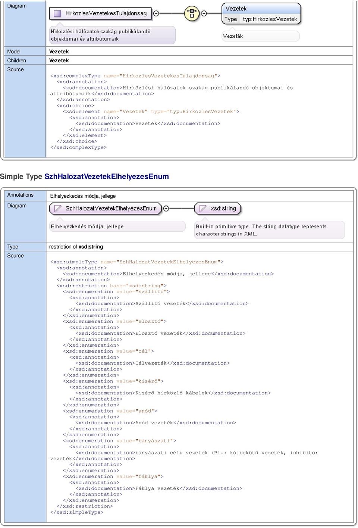Select the Vezetek element box in diagram
Viewport: 358px width, 528px height.
261,14
